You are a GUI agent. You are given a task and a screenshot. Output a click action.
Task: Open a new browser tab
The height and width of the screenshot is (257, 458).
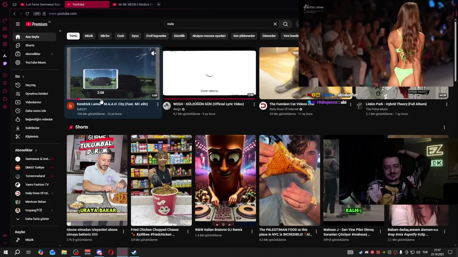pyautogui.click(x=159, y=4)
